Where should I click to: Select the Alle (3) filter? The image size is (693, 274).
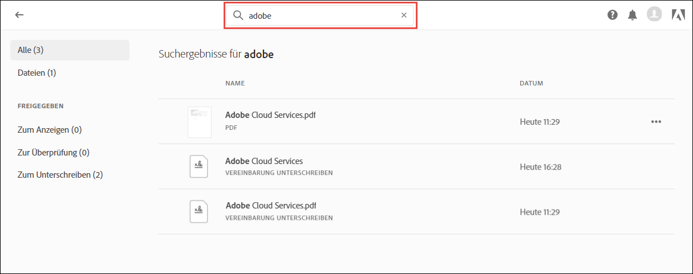click(x=70, y=50)
